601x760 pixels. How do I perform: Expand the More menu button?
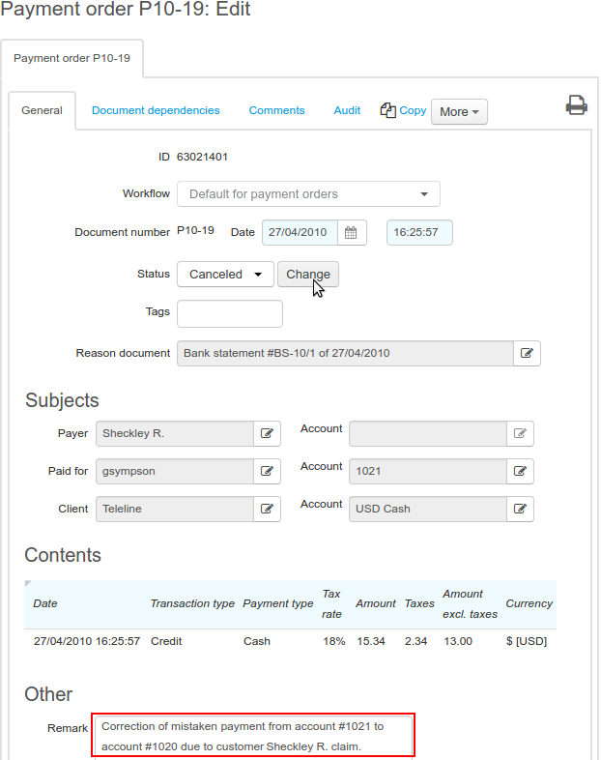(459, 112)
